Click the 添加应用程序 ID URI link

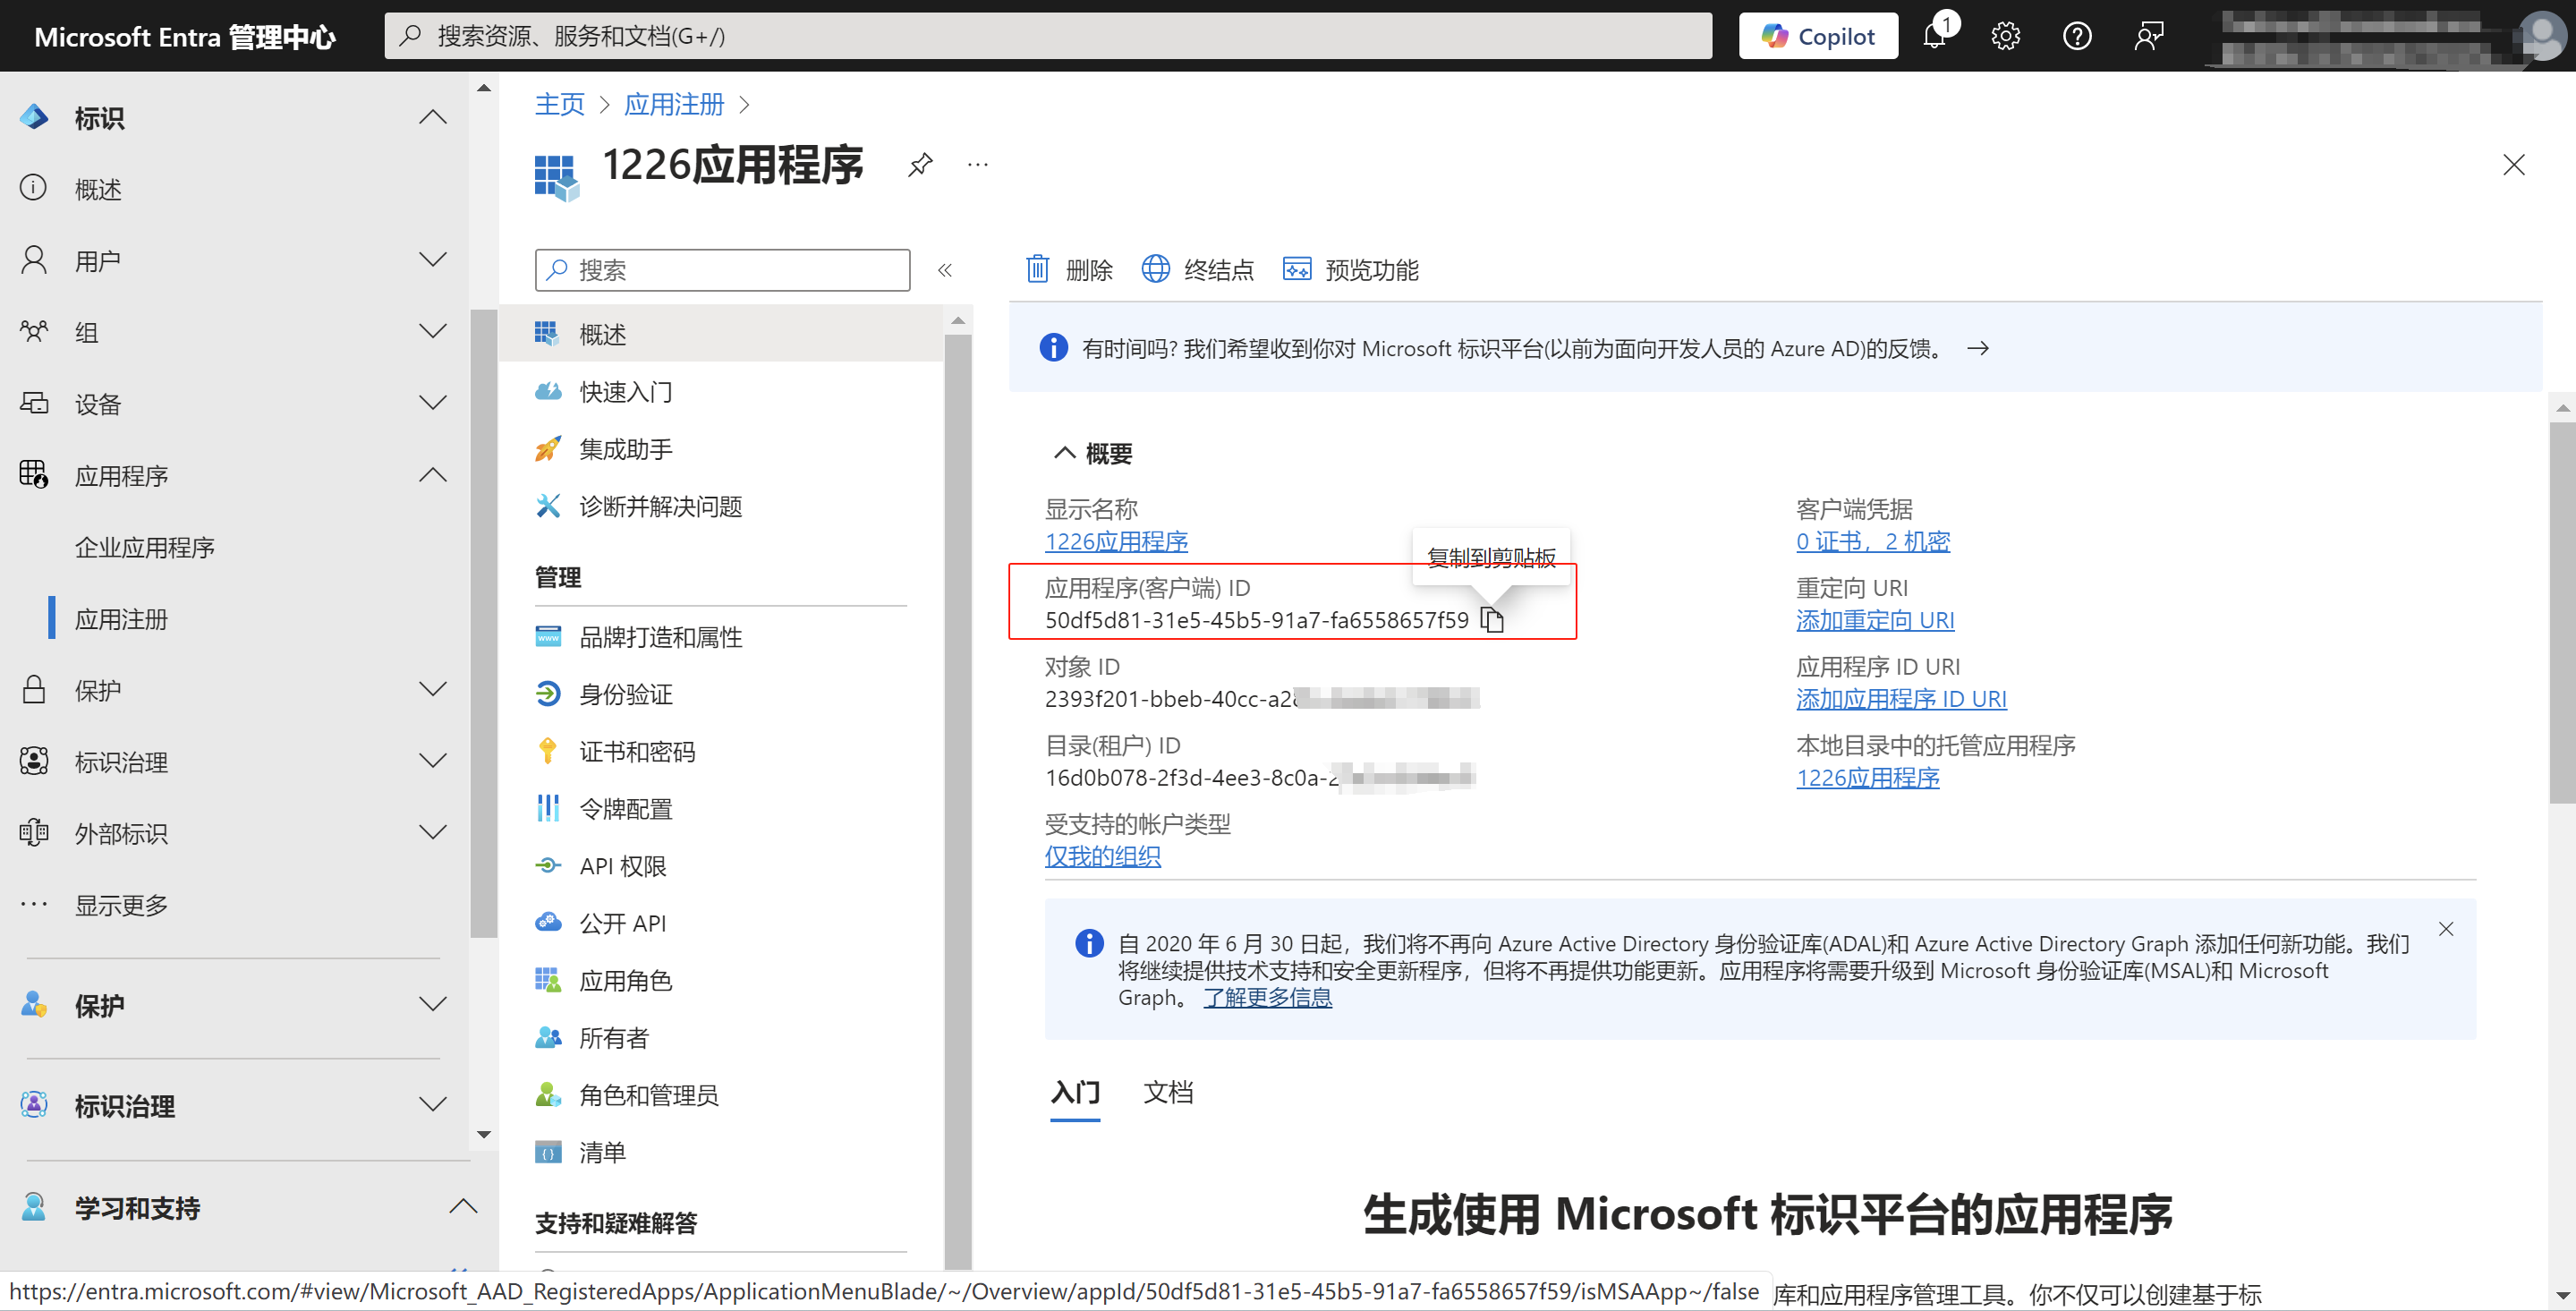tap(1901, 698)
